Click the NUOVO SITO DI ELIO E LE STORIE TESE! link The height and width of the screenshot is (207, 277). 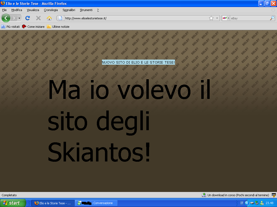click(138, 62)
